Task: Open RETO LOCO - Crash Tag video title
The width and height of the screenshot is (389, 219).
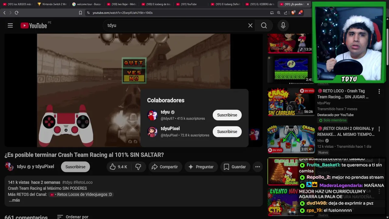Action: [343, 94]
